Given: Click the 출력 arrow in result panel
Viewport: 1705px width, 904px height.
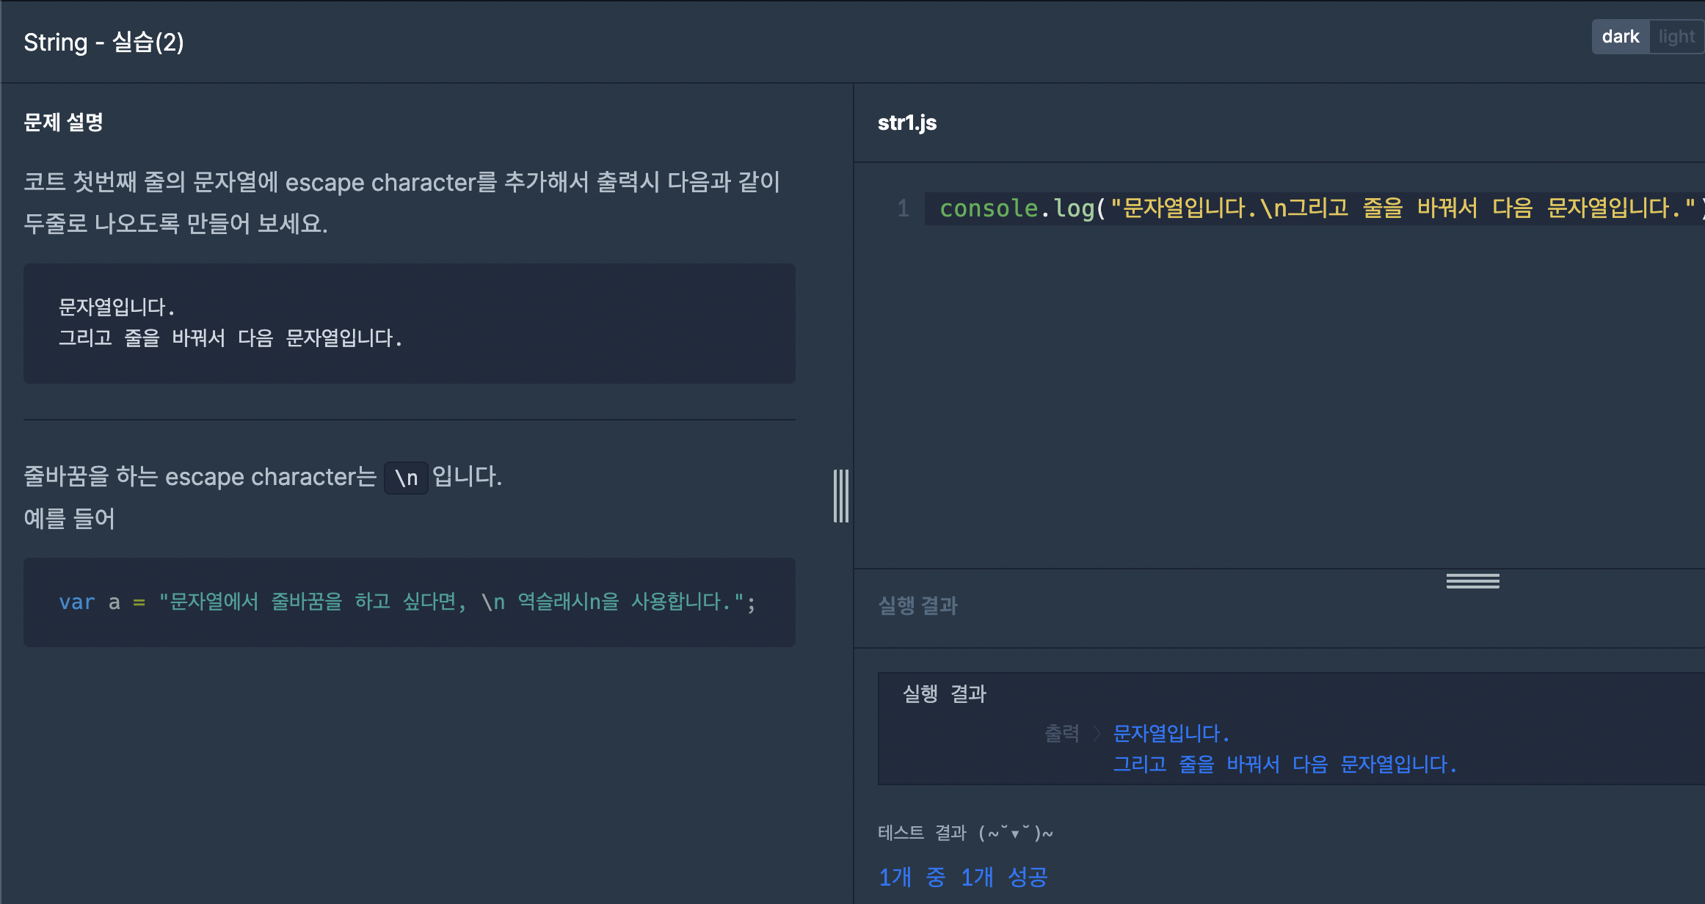Looking at the screenshot, I should (x=1097, y=733).
